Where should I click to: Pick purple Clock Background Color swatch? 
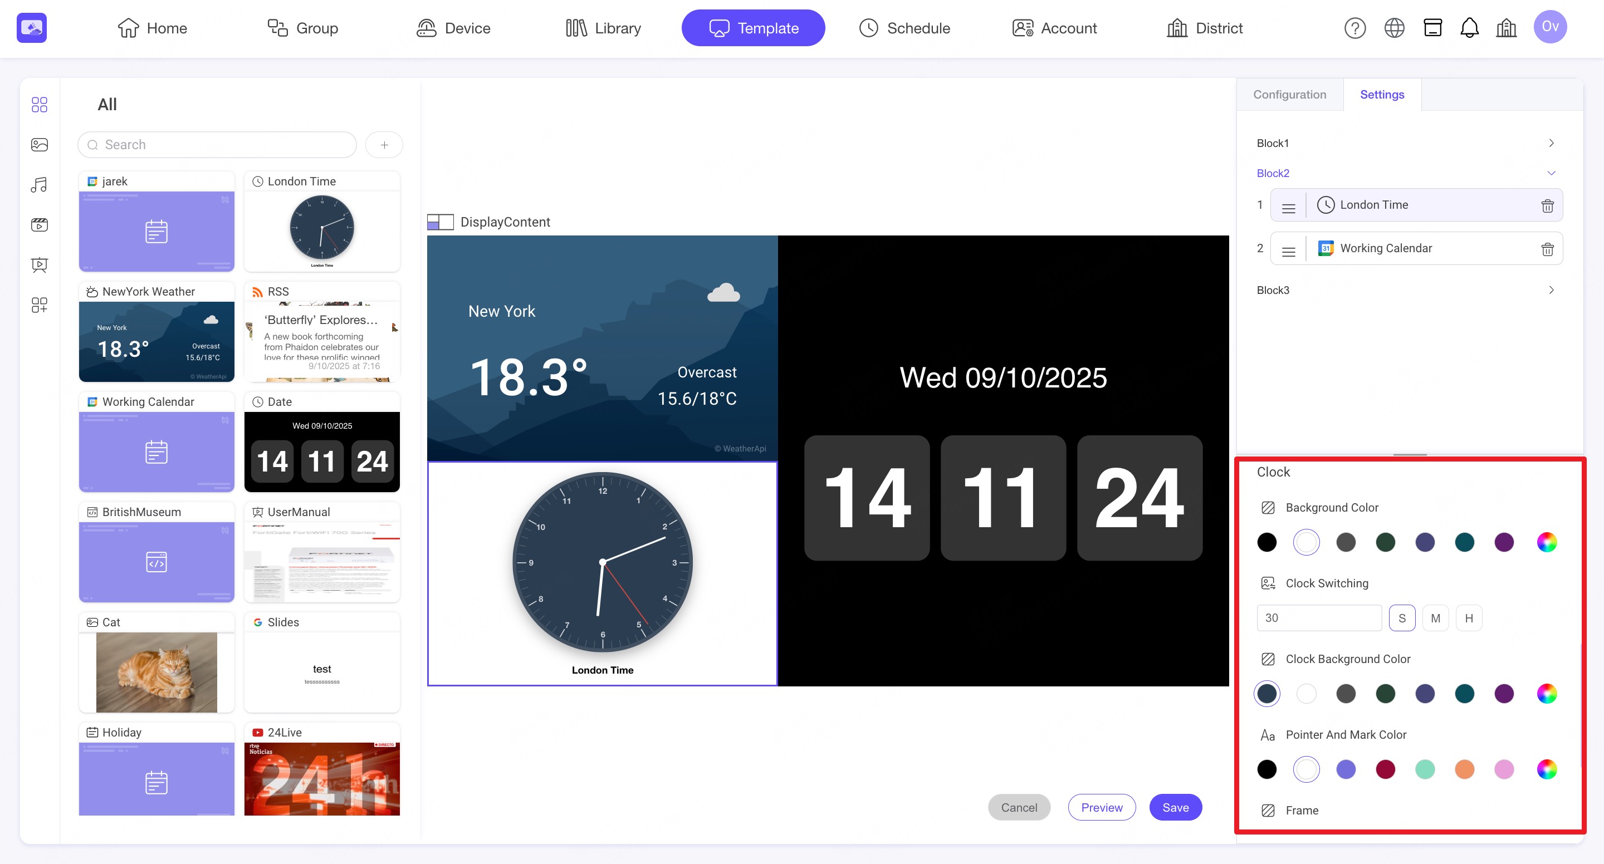click(1504, 694)
